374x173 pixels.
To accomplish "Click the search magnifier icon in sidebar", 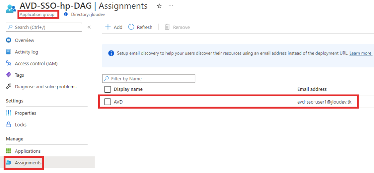I will pyautogui.click(x=11, y=27).
